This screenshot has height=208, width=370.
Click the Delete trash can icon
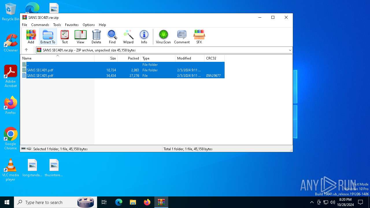click(96, 37)
